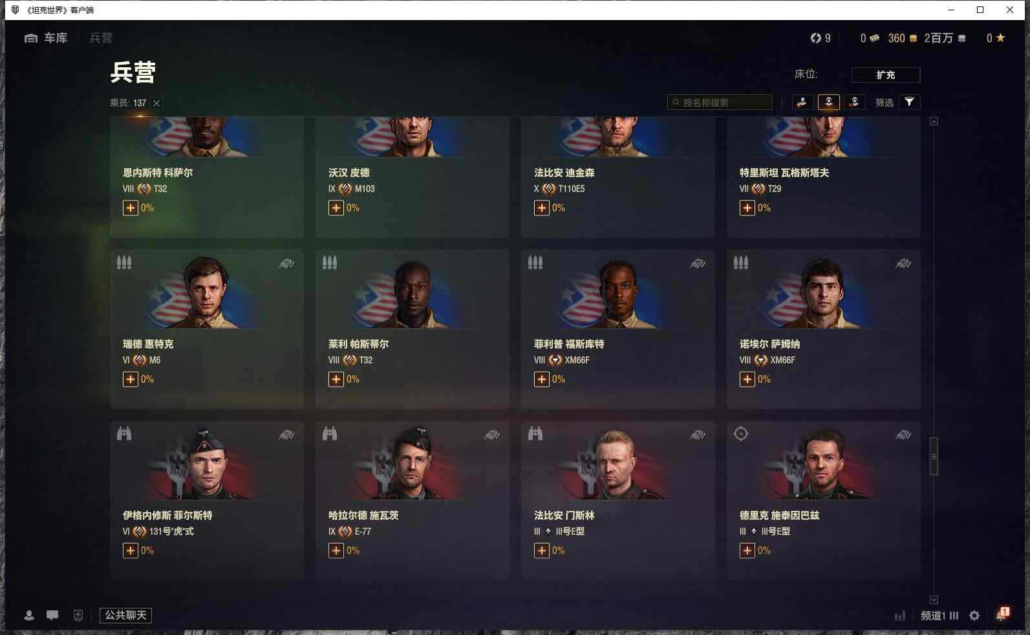Viewport: 1030px width, 635px height.
Task: Open the settings gear icon in bottom bar
Action: click(974, 616)
